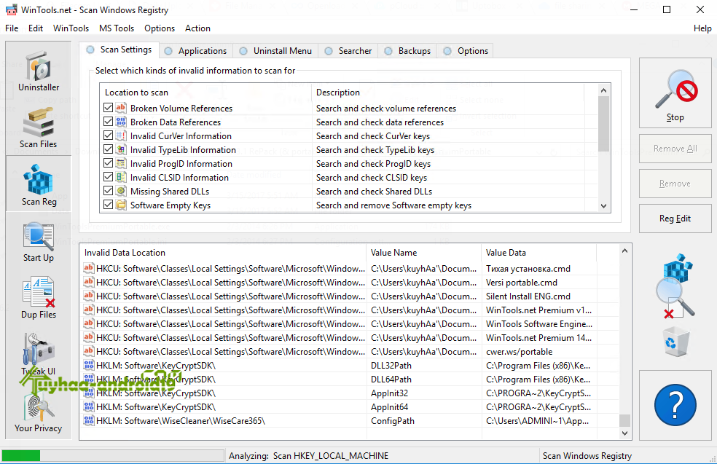The height and width of the screenshot is (464, 717).
Task: Toggle Invalid TypeLib Information checkbox
Action: 108,149
